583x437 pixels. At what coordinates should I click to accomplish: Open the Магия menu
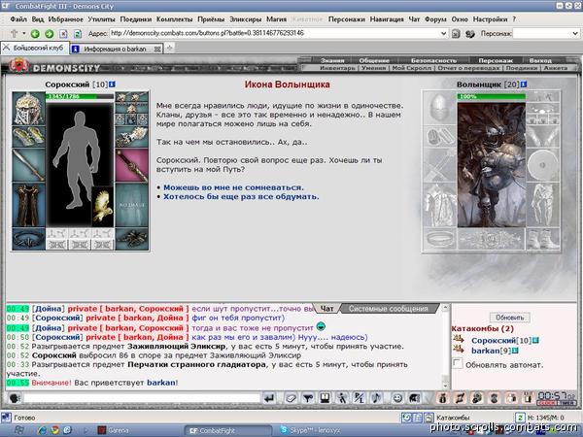pos(276,19)
